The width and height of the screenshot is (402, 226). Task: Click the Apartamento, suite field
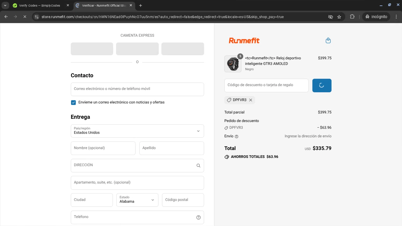point(137,183)
